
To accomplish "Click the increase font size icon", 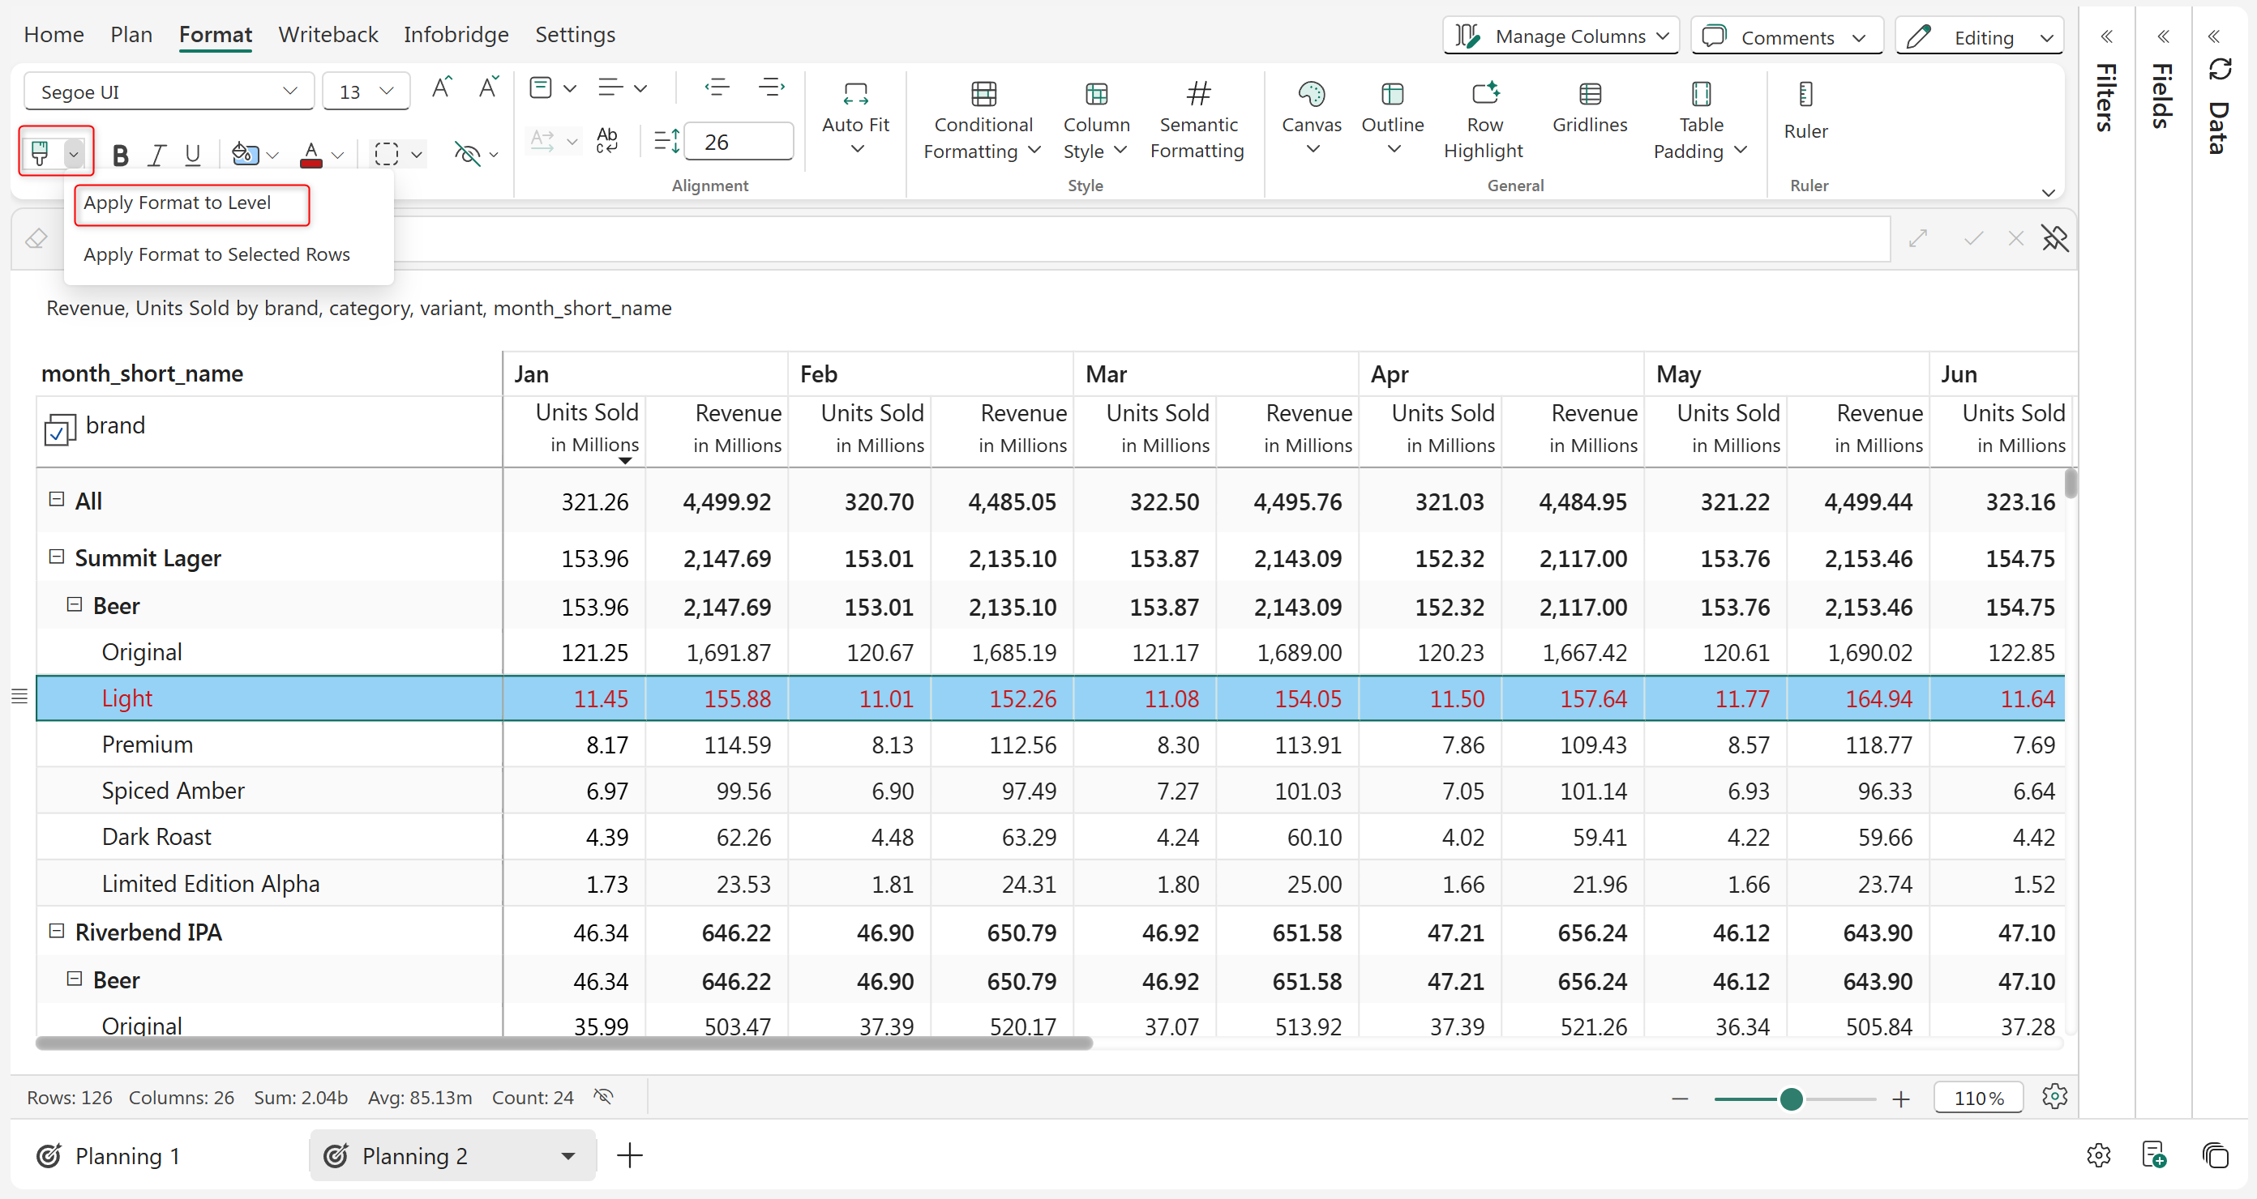I will click(x=442, y=87).
